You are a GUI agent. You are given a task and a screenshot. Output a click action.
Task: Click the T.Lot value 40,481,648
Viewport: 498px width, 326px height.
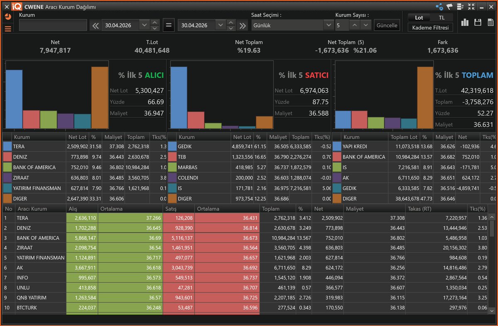(152, 50)
